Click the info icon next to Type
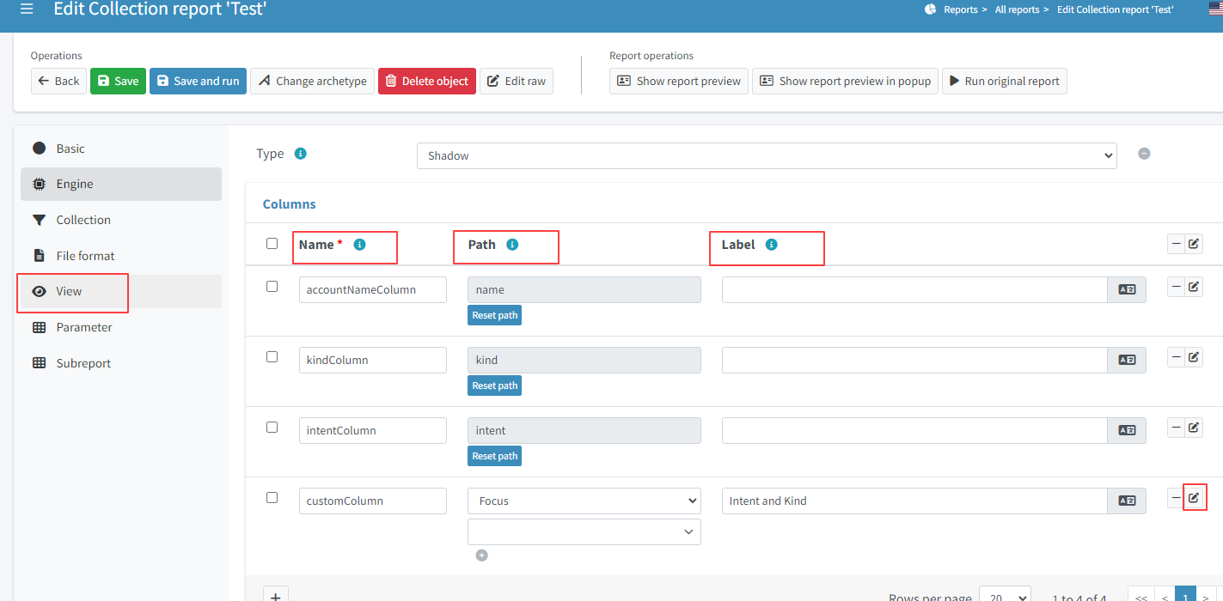This screenshot has height=601, width=1223. [x=300, y=154]
